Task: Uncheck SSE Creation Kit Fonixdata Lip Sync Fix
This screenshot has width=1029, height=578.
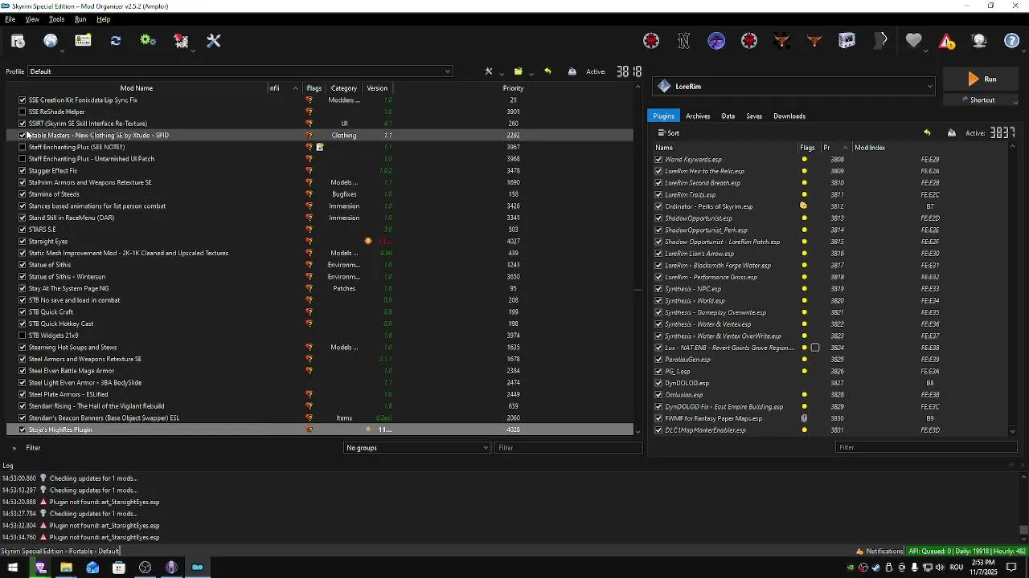Action: [x=23, y=100]
